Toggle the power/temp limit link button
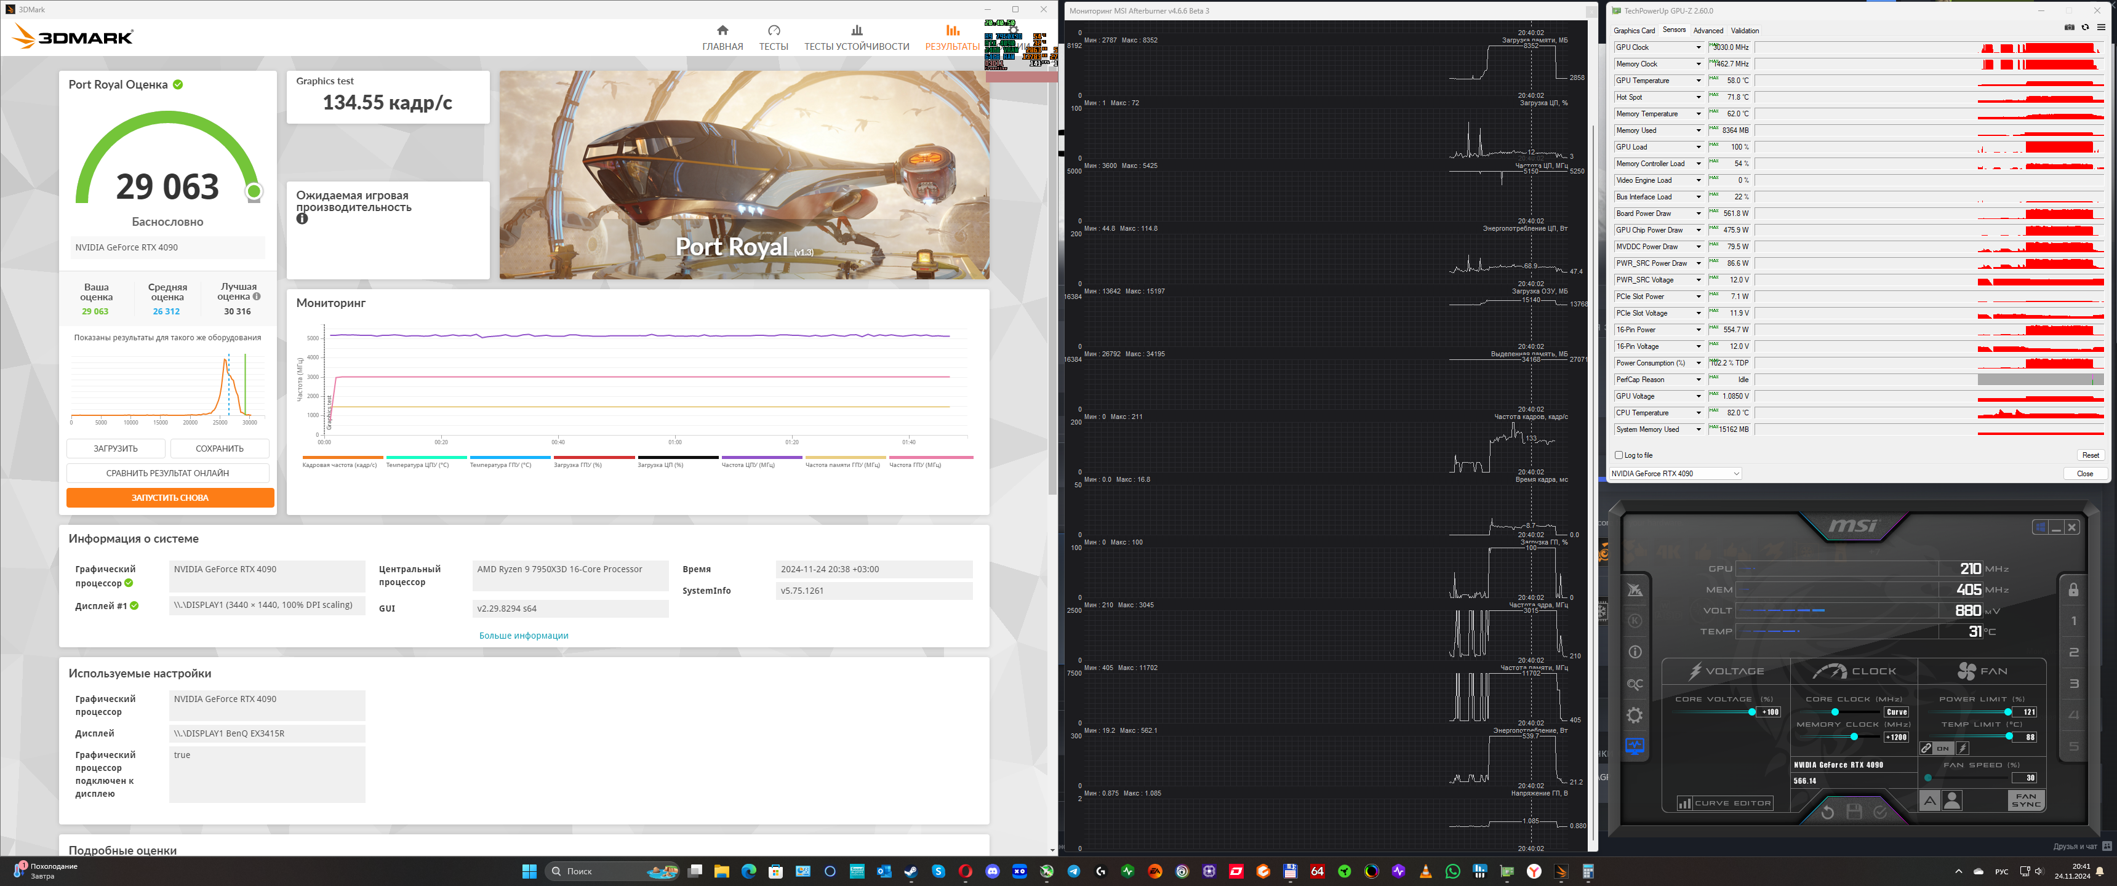The image size is (2117, 886). point(1926,748)
